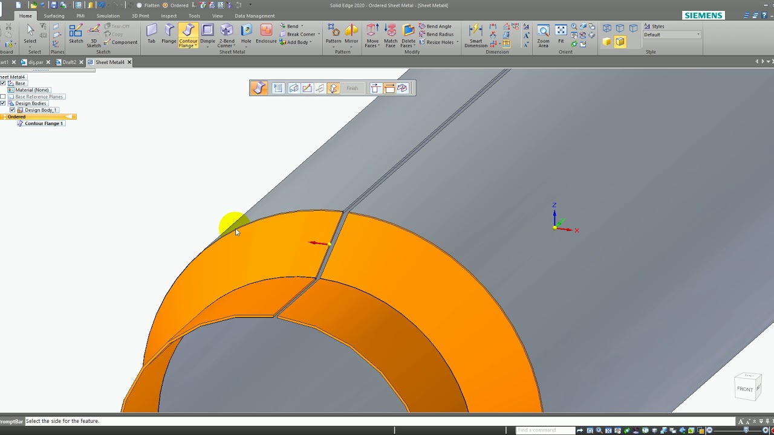Open the Tools ribbon tab

point(194,16)
